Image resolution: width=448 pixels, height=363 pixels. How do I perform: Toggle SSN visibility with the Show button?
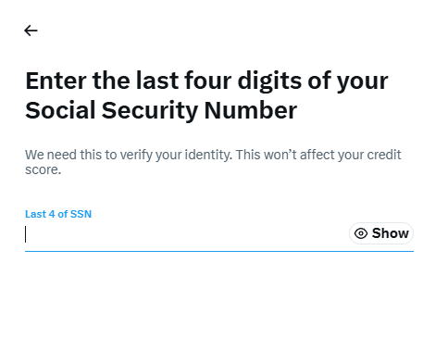click(381, 233)
